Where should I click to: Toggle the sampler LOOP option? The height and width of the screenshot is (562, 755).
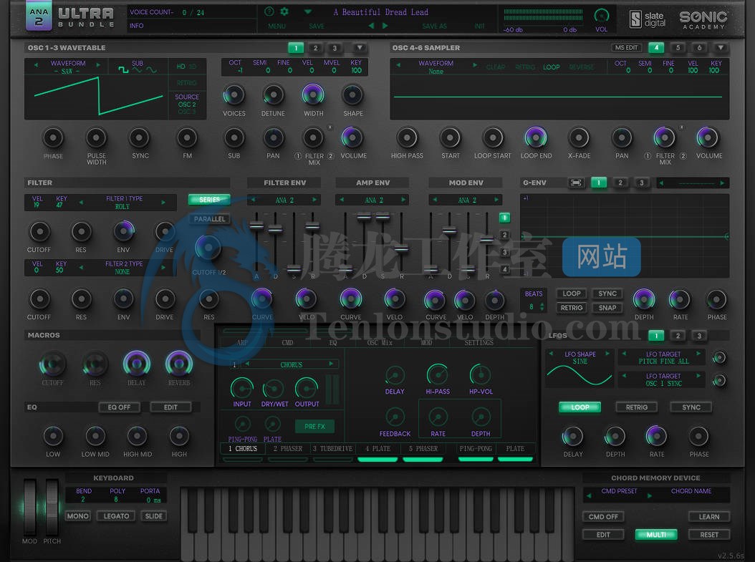[x=552, y=67]
